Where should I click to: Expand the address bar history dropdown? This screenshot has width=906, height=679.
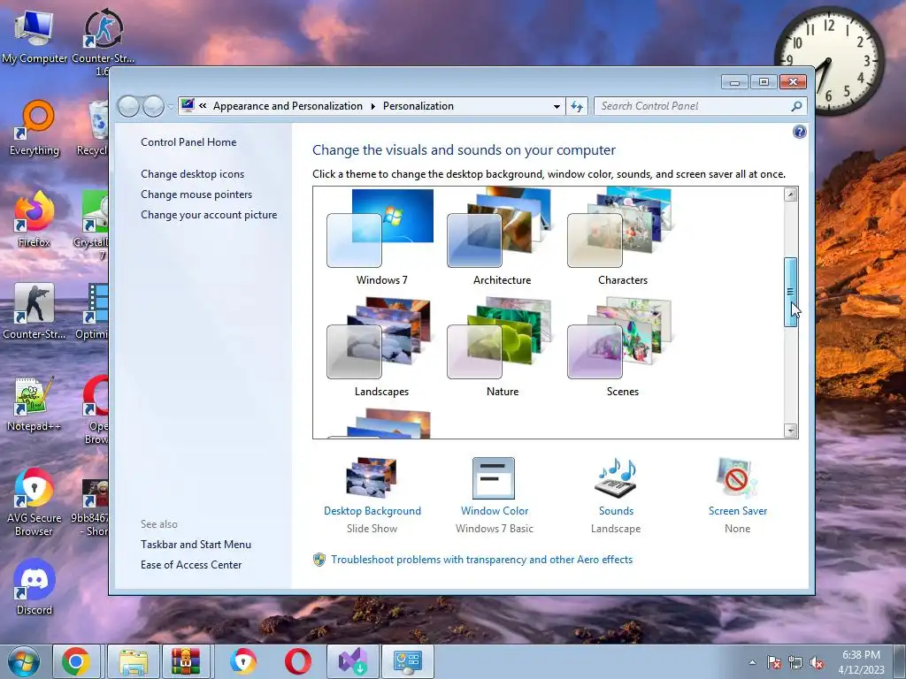[557, 106]
